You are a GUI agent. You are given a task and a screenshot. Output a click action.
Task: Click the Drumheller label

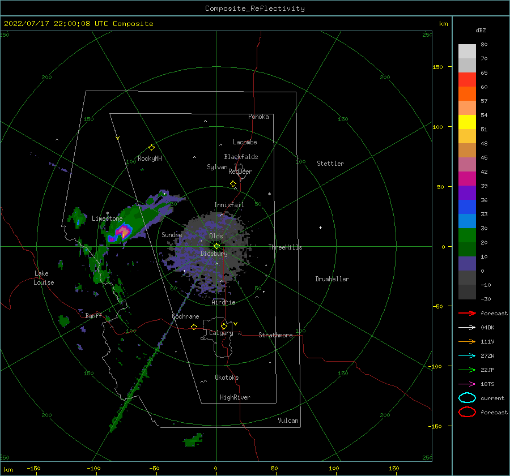pos(332,279)
